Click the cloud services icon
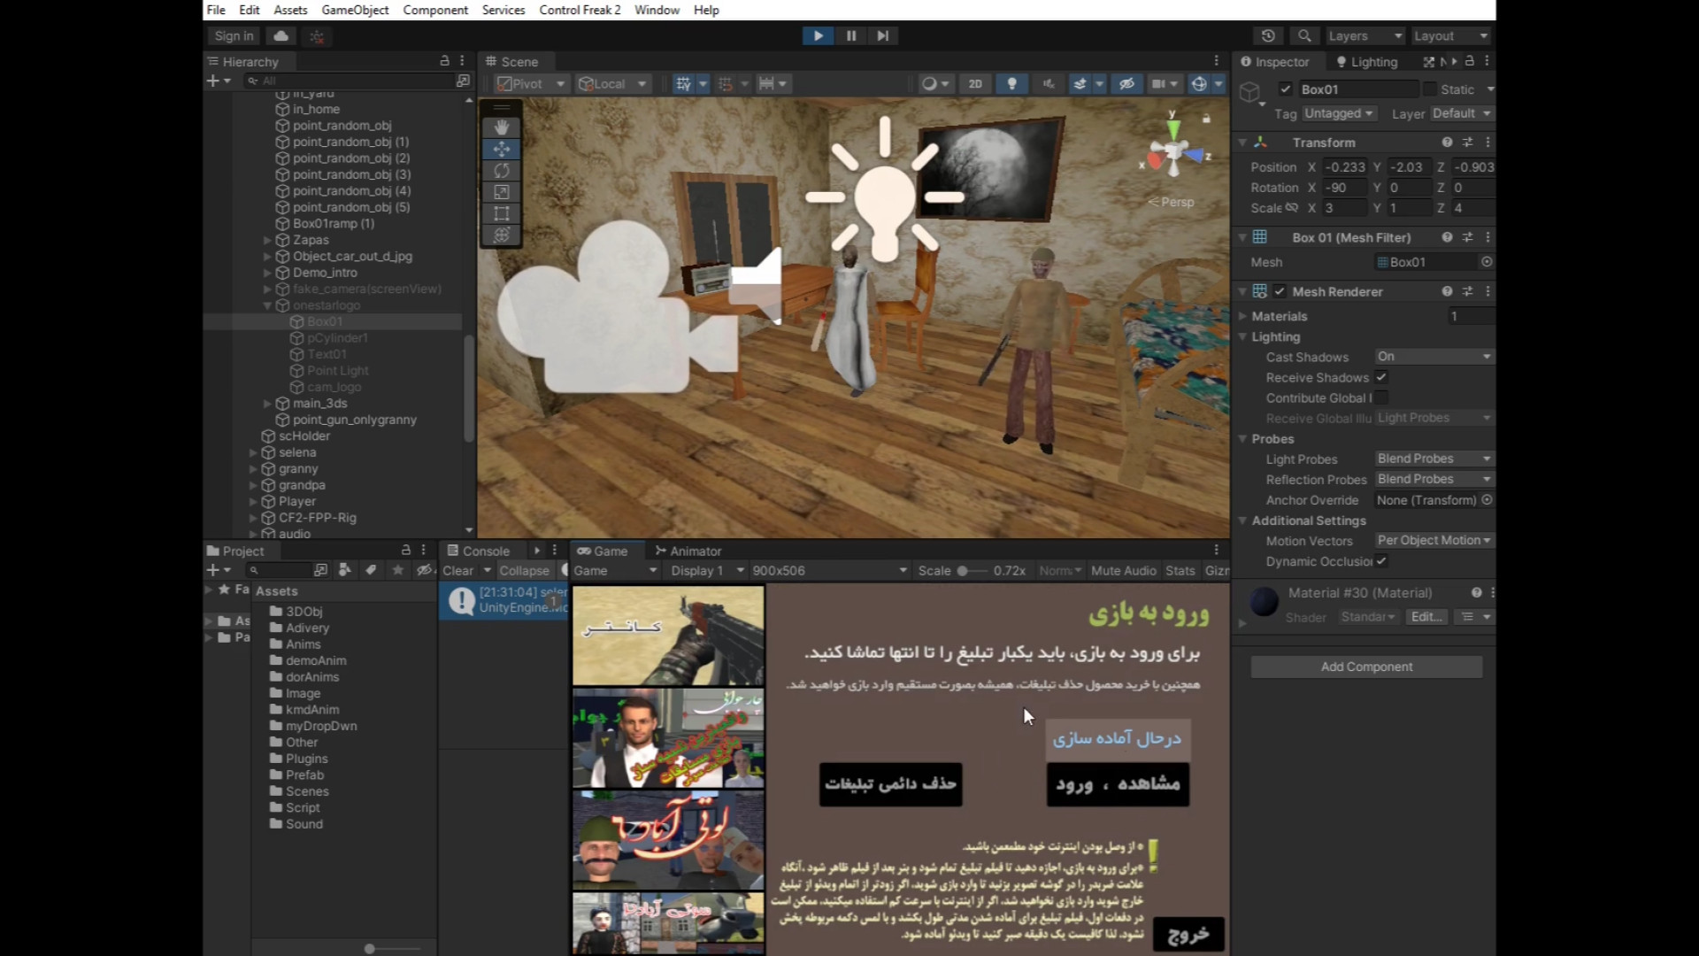This screenshot has width=1699, height=956. coord(281,35)
